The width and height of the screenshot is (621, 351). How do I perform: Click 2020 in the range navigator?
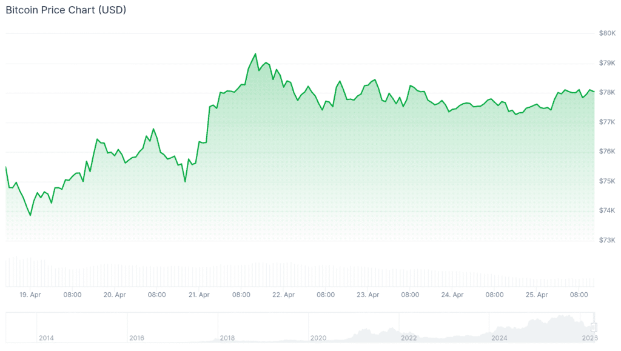pyautogui.click(x=318, y=338)
